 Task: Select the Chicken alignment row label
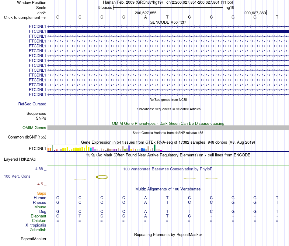(39, 220)
